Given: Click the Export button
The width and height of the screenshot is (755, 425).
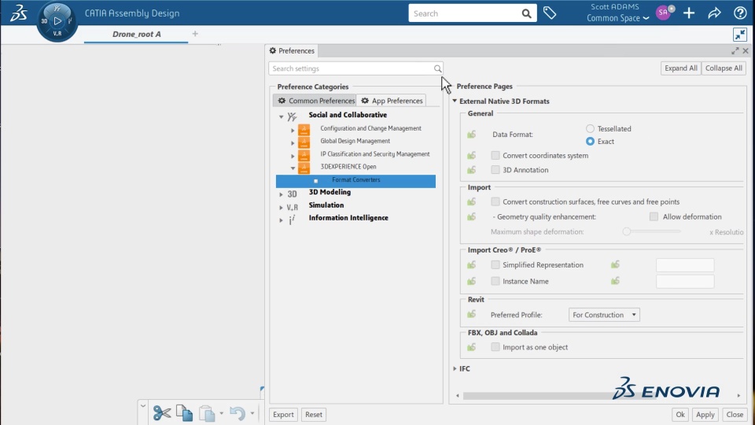Looking at the screenshot, I should coord(283,415).
